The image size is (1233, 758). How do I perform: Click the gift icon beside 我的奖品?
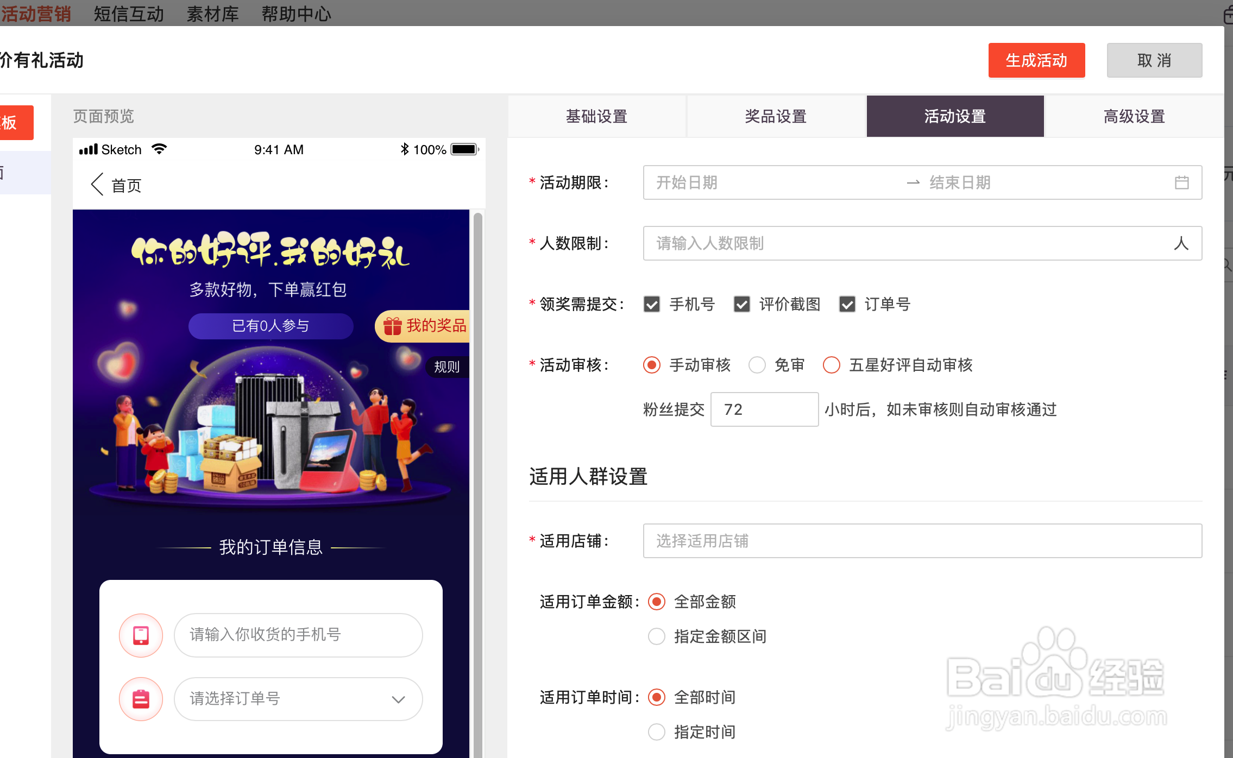(x=392, y=326)
